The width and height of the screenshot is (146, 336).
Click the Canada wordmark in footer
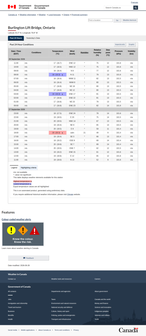click(128, 330)
